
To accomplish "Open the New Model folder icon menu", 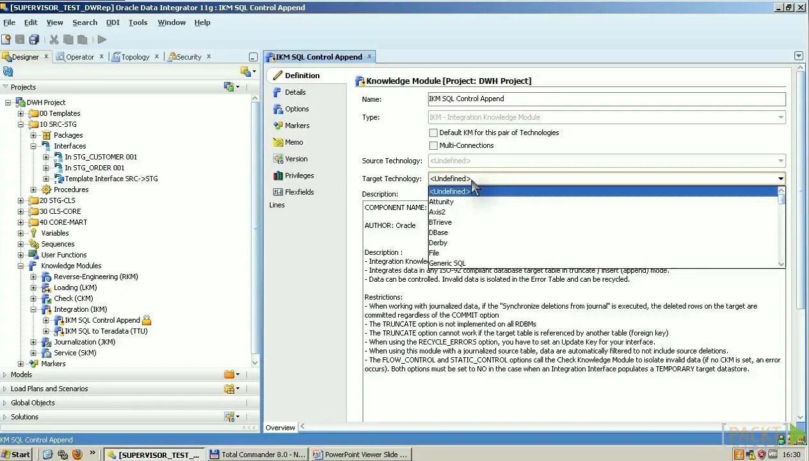I will (231, 375).
